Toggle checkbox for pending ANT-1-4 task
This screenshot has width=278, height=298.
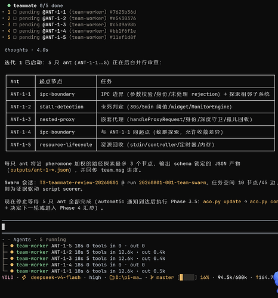coord(15,31)
